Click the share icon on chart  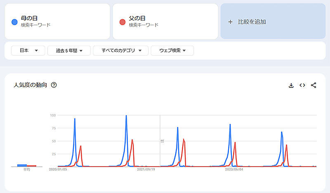[313, 85]
